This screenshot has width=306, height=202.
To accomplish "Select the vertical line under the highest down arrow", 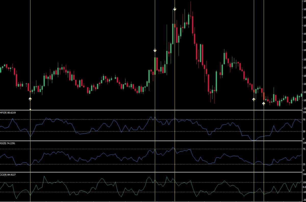I will click(x=175, y=101).
